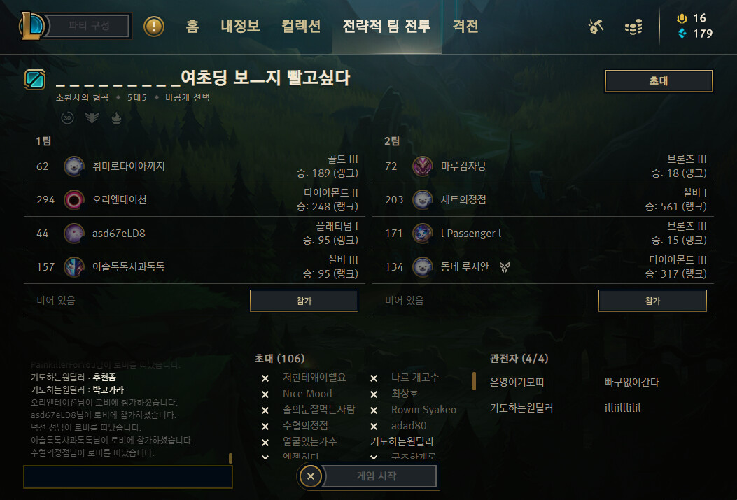
Task: Remove invite for 나르 개고수
Action: tap(374, 378)
